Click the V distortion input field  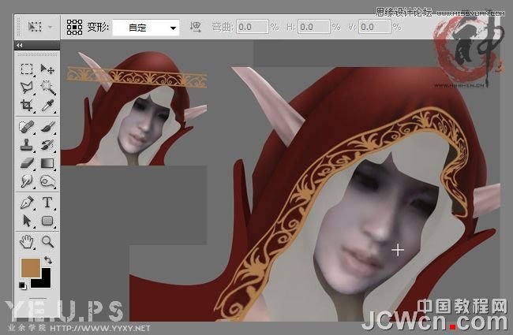coord(375,27)
